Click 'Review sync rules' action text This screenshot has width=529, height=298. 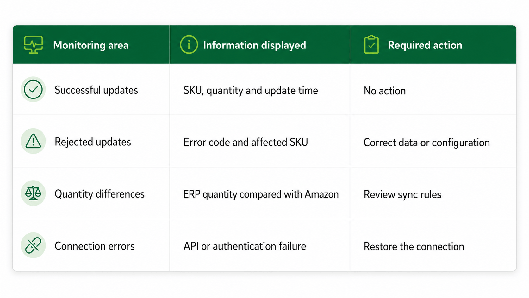[402, 194]
